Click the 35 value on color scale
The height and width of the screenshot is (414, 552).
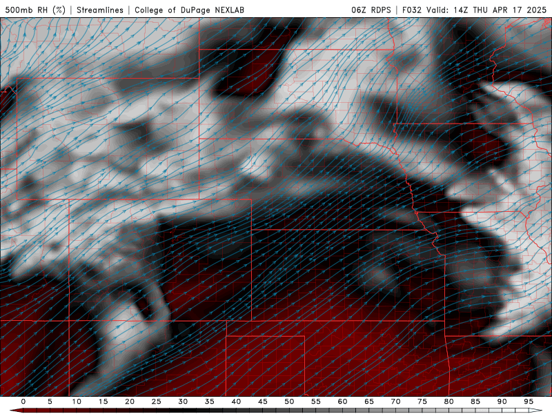coord(210,402)
